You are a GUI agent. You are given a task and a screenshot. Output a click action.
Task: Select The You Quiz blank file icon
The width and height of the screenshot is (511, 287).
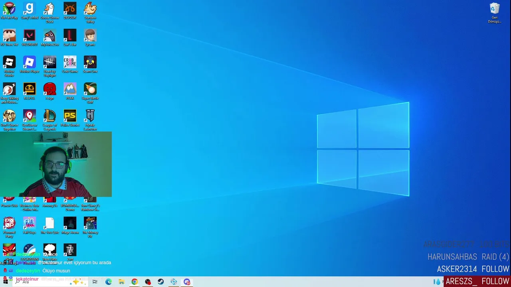pos(50,226)
